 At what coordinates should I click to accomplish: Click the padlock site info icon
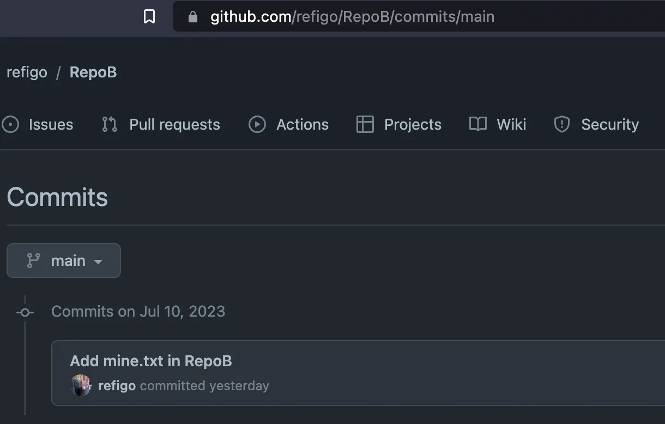(x=192, y=17)
